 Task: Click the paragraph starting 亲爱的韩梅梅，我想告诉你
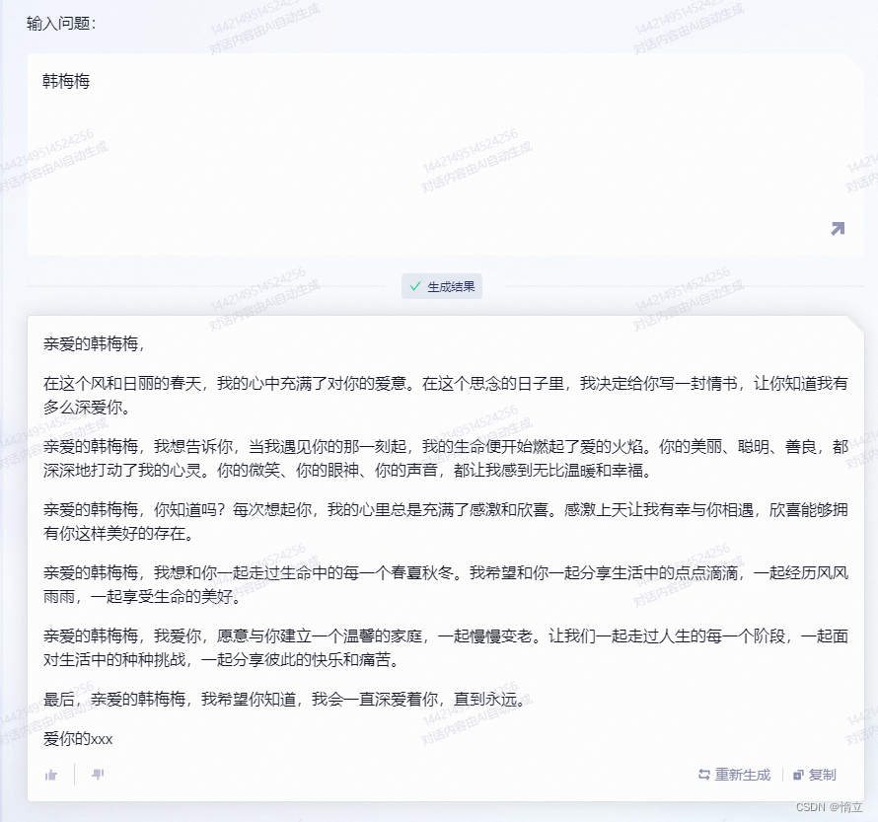(x=446, y=458)
